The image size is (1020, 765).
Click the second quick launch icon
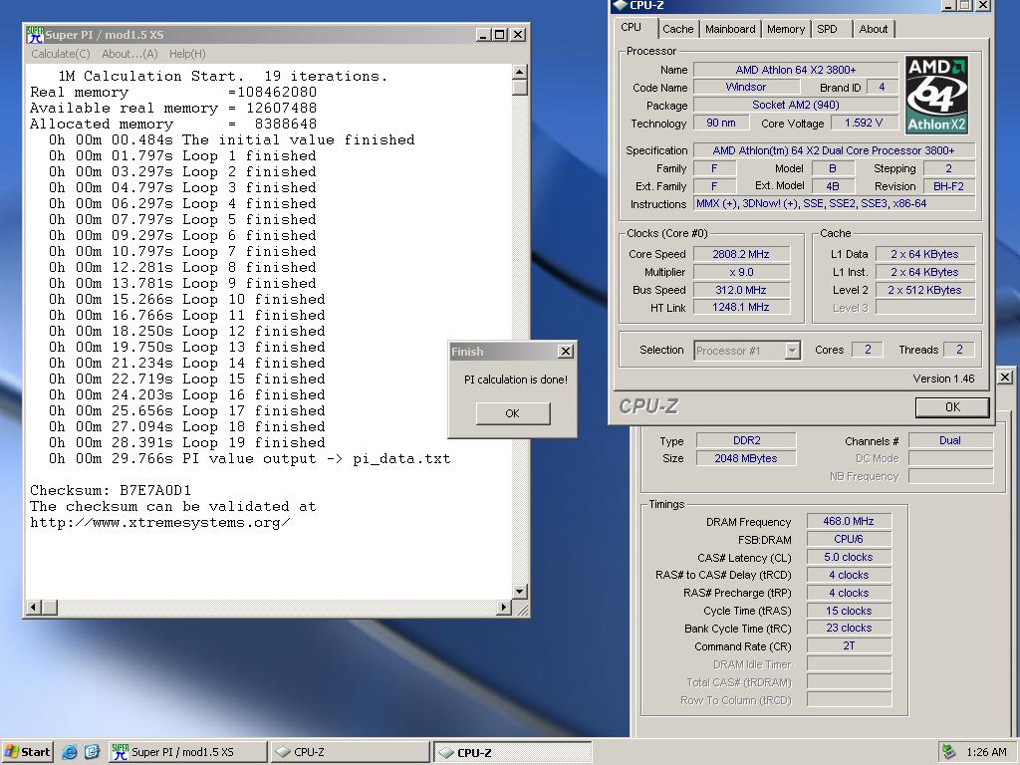[93, 752]
